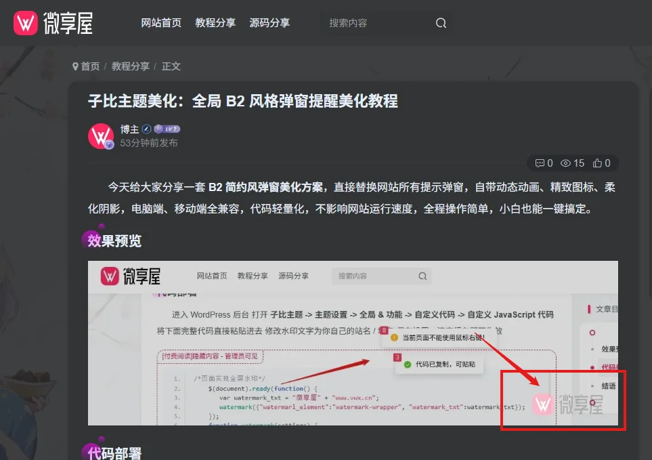The image size is (652, 460).
Task: Click the thumbs-up like icon
Action: (x=598, y=163)
